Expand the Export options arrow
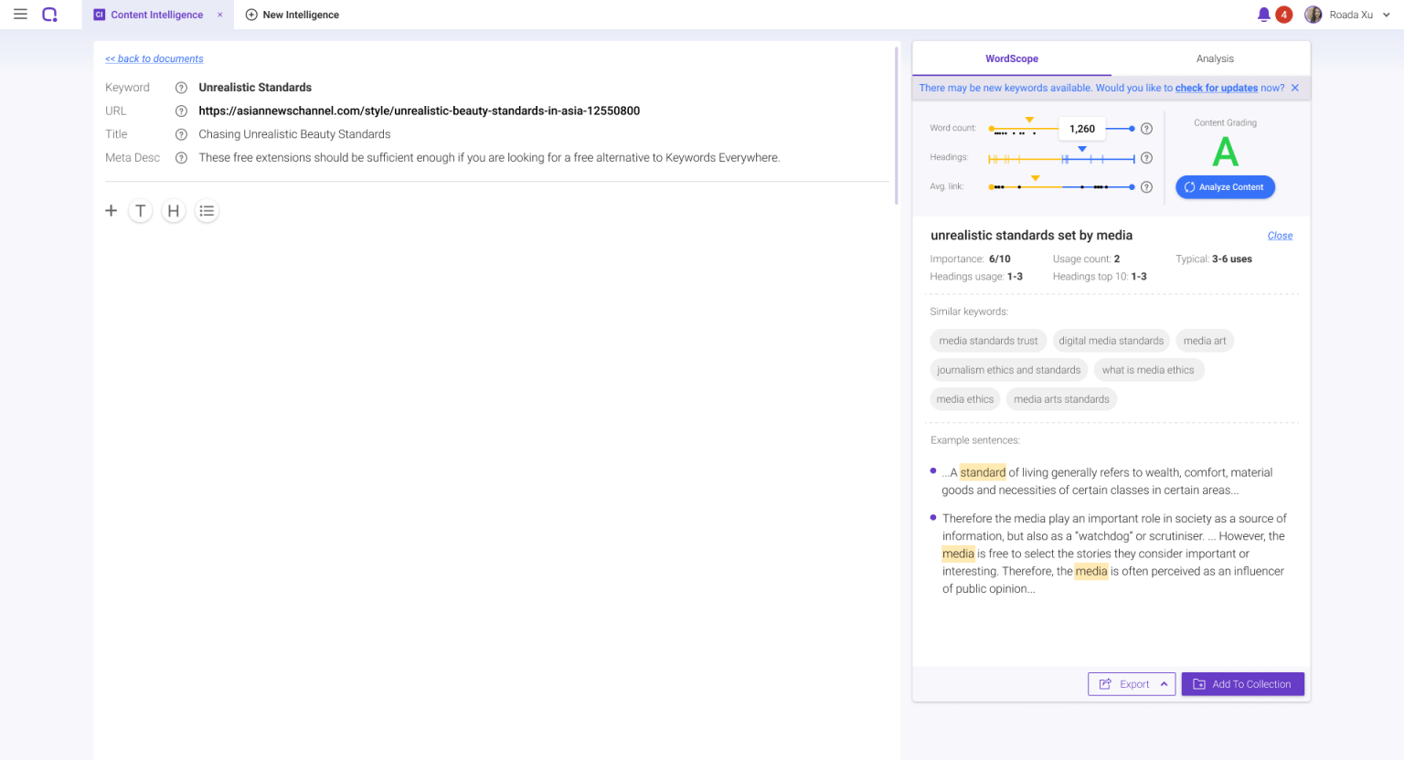This screenshot has width=1404, height=760. (x=1164, y=684)
